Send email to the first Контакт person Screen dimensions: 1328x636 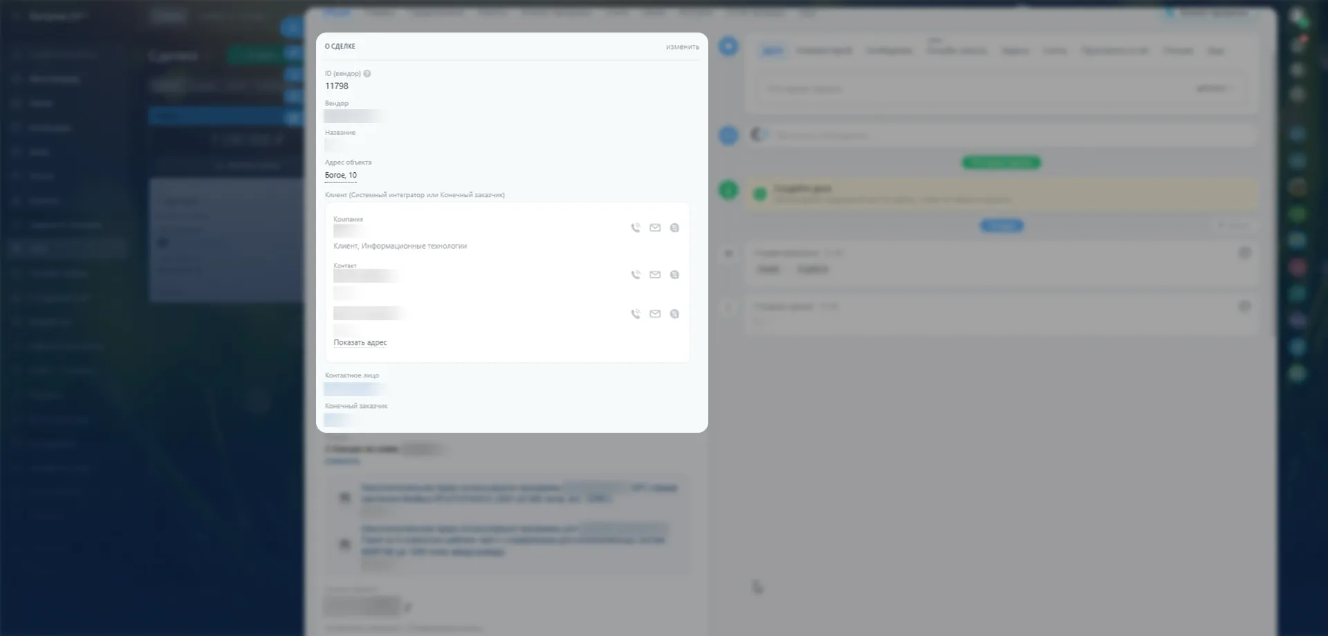coord(655,275)
